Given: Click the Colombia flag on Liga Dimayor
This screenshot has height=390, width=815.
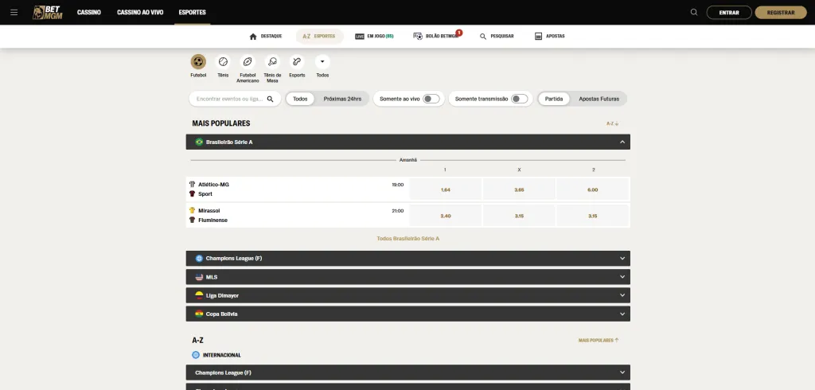Looking at the screenshot, I should (199, 295).
